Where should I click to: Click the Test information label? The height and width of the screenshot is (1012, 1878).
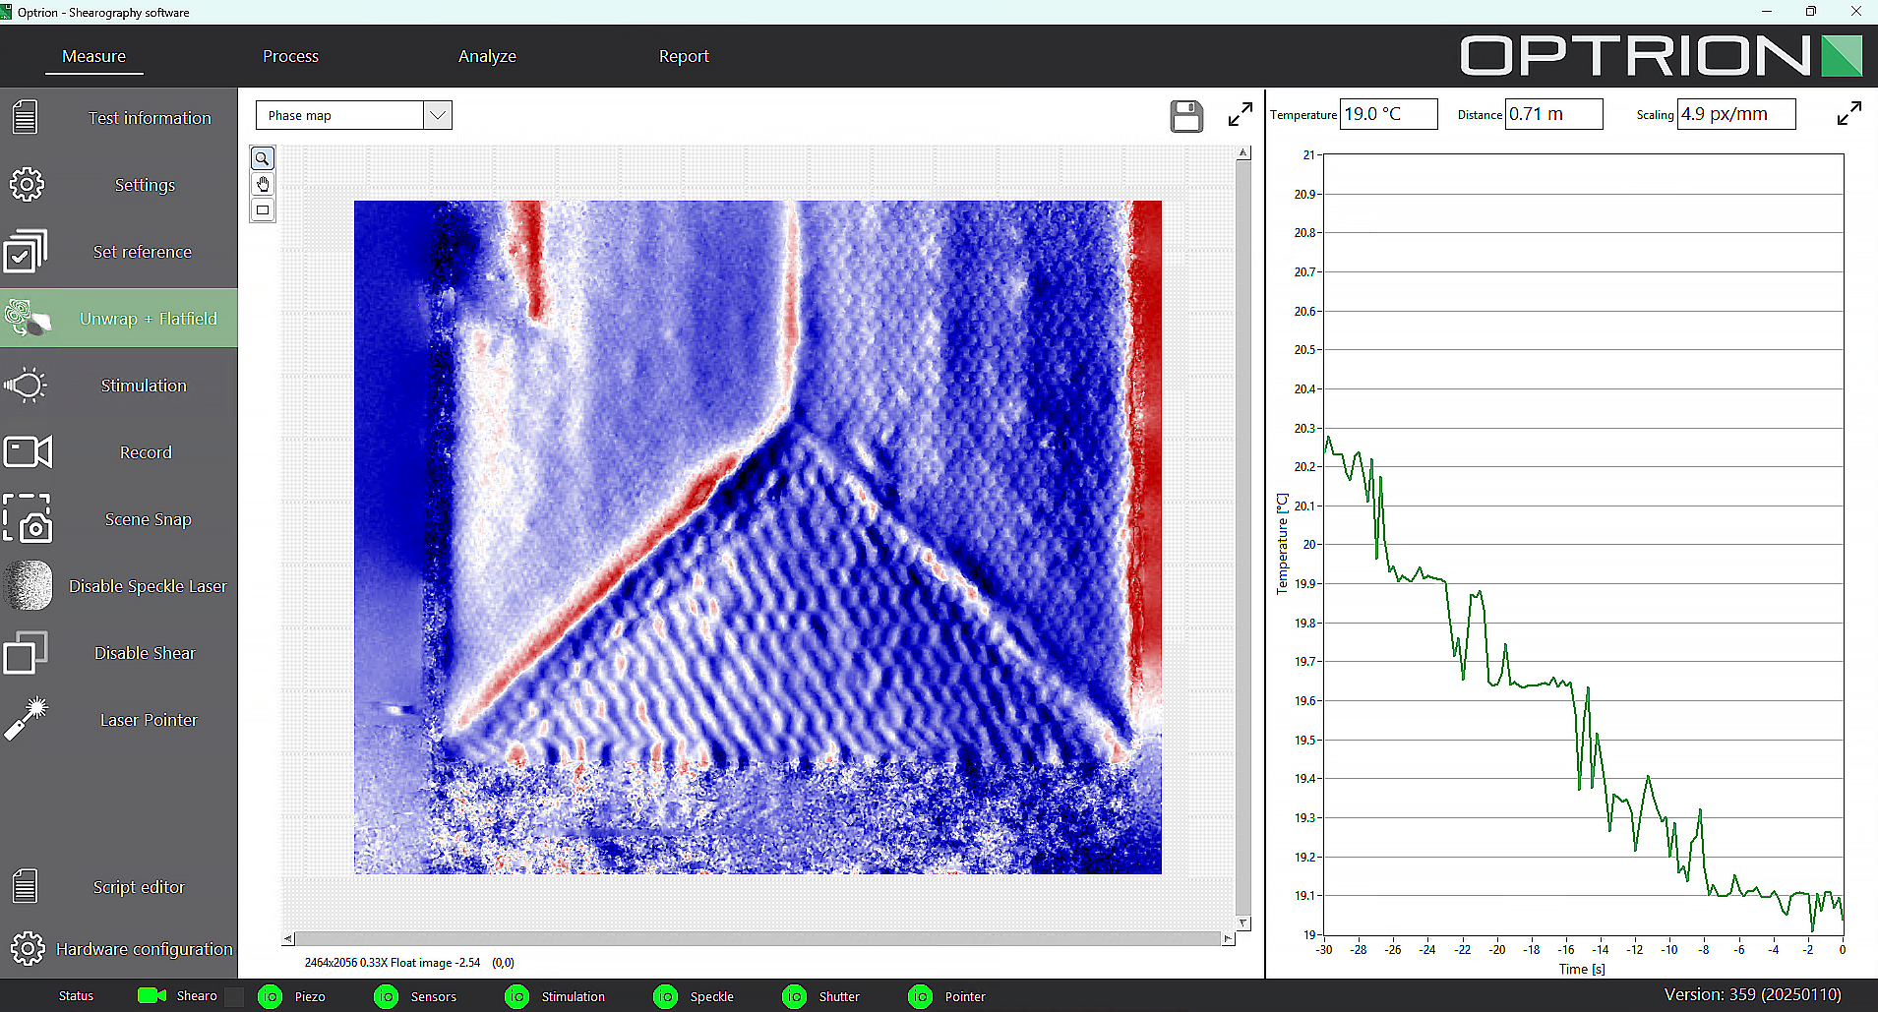(150, 118)
